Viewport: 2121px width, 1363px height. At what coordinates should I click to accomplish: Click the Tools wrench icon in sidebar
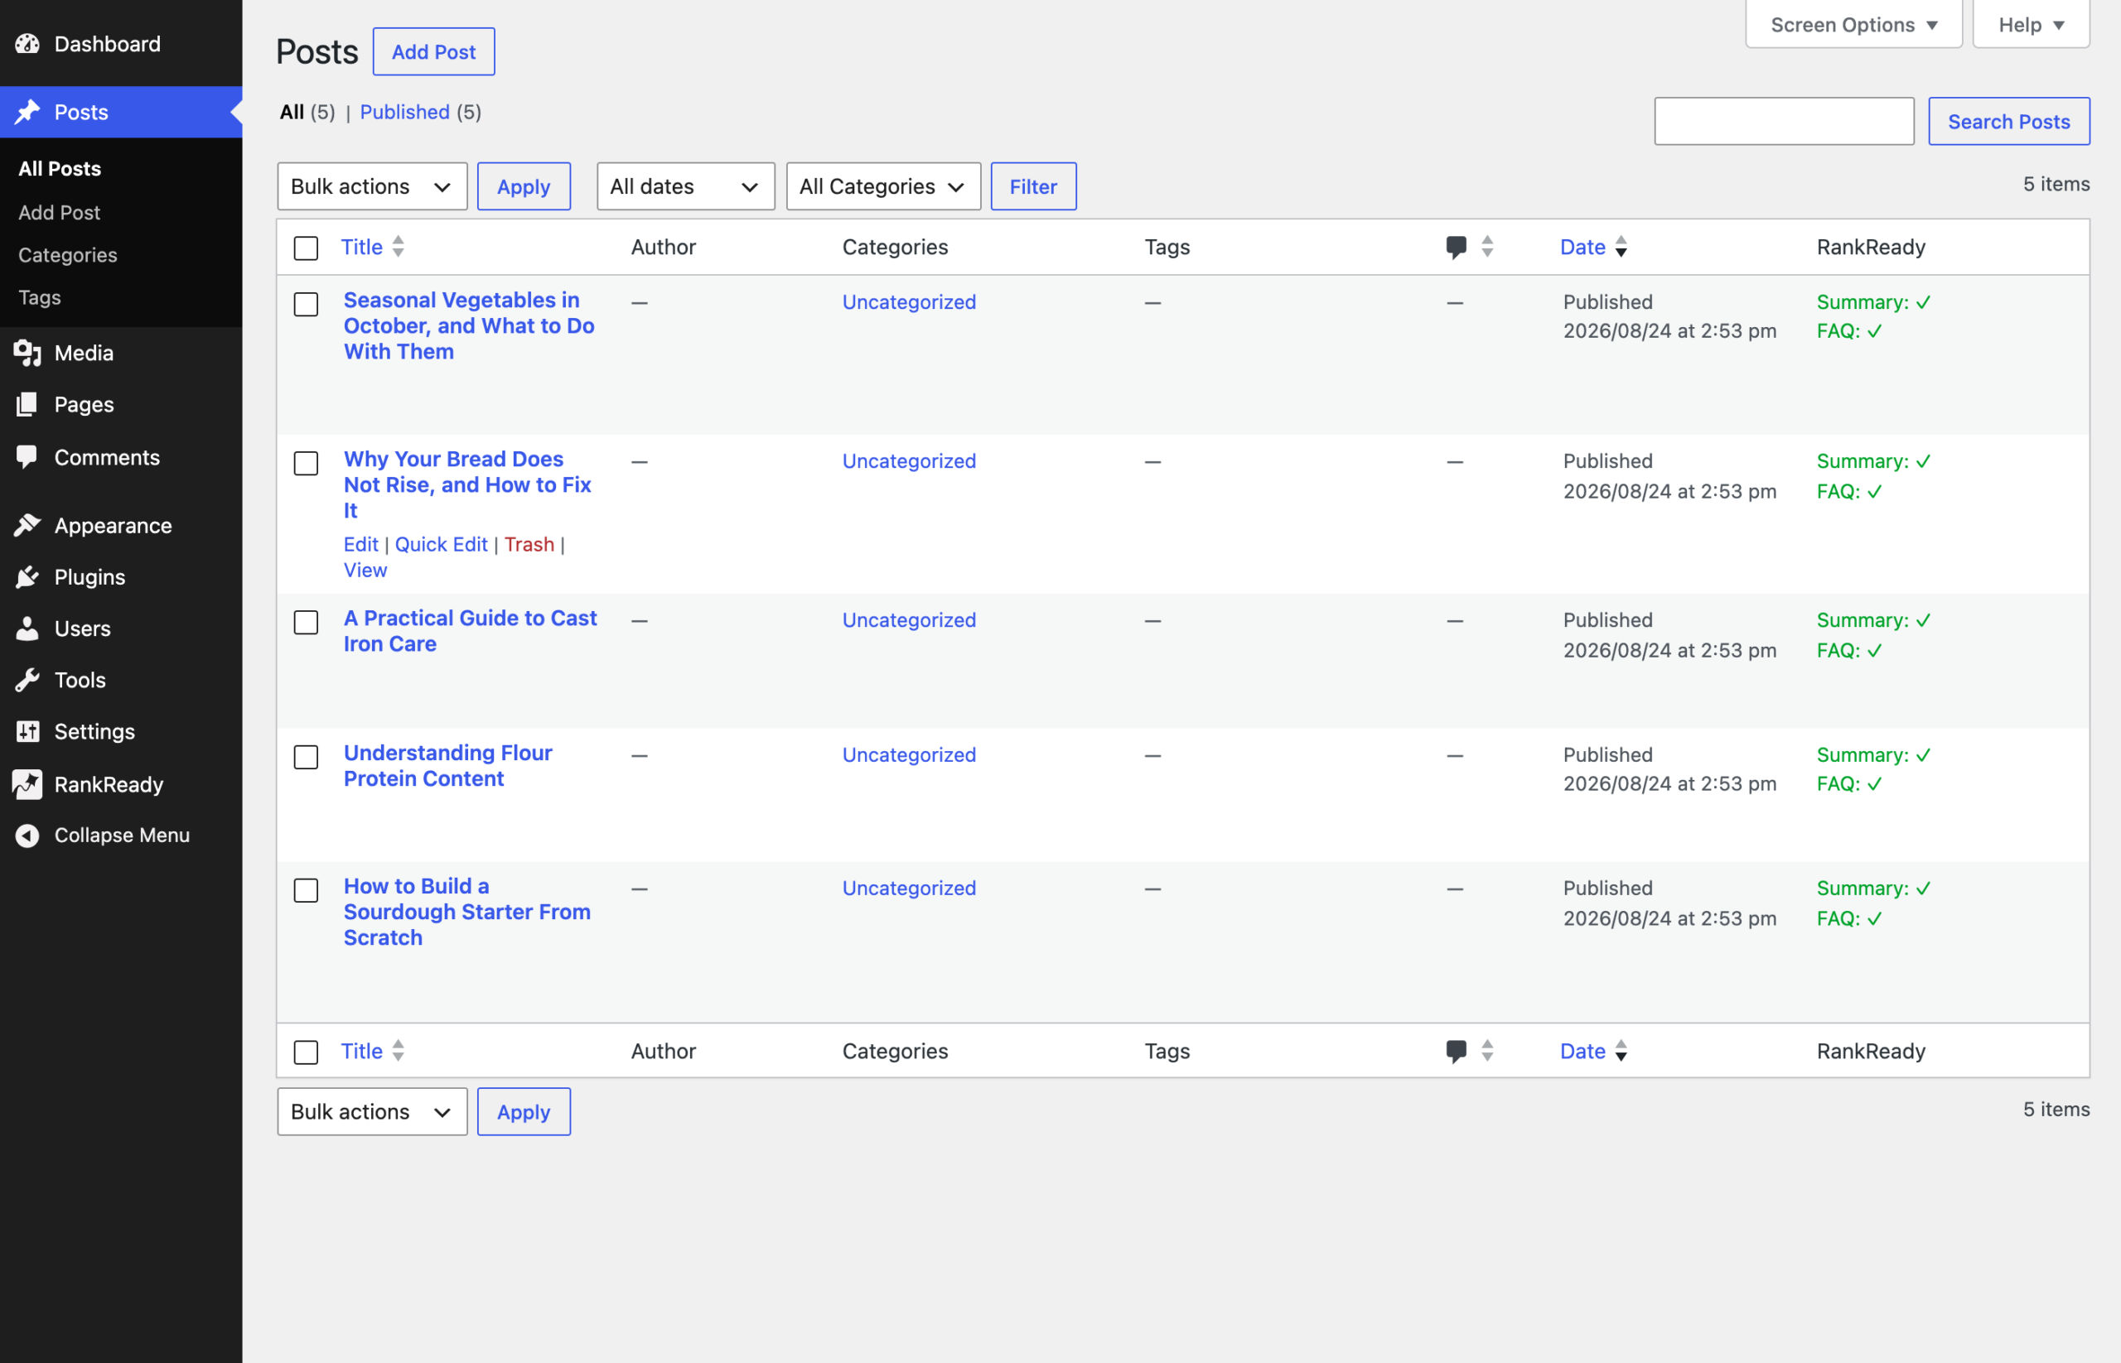(27, 680)
